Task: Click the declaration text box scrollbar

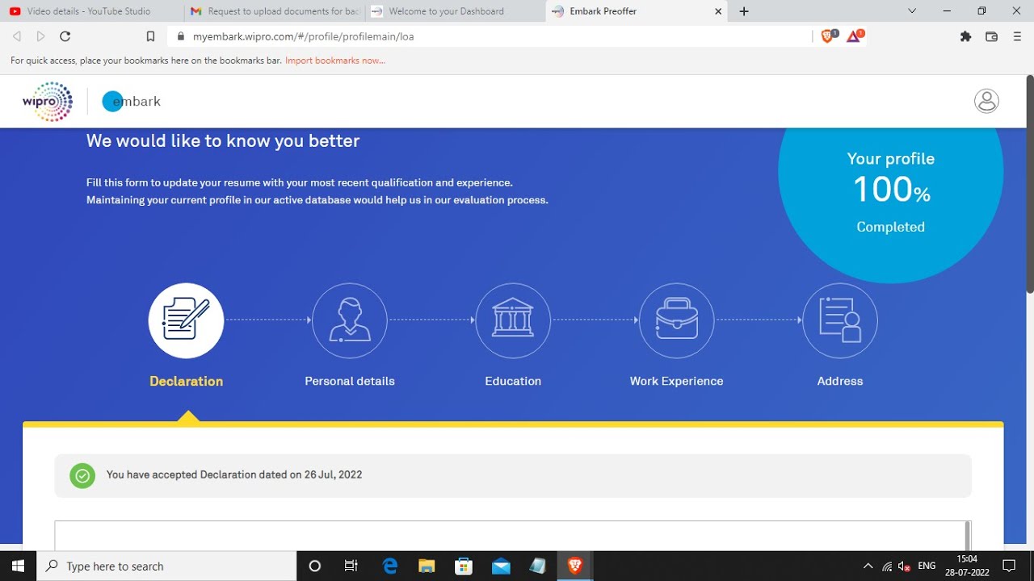Action: (x=968, y=536)
